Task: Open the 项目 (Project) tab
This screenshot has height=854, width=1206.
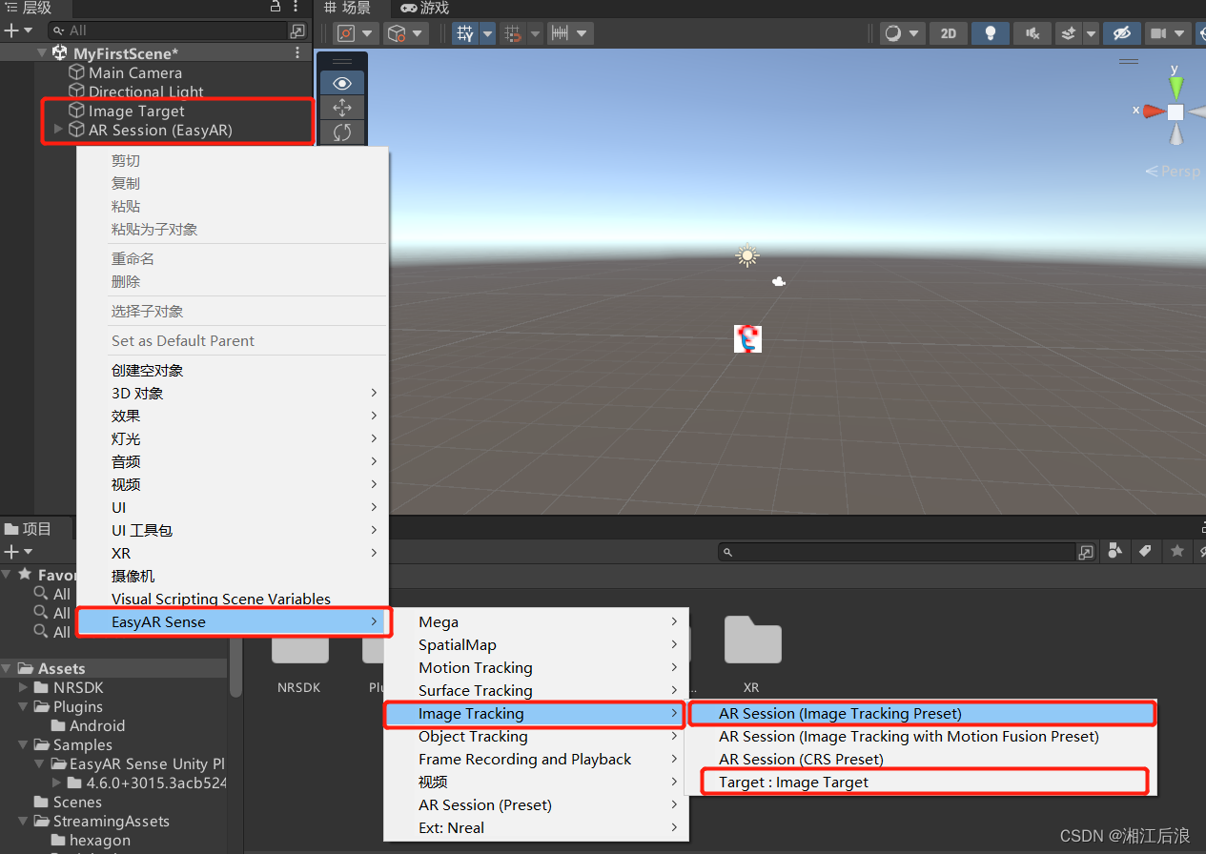Action: coord(28,529)
